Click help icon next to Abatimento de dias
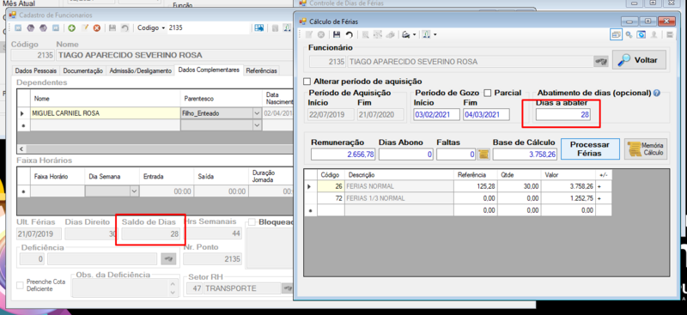Screen dimensions: 687x315 pyautogui.click(x=656, y=94)
